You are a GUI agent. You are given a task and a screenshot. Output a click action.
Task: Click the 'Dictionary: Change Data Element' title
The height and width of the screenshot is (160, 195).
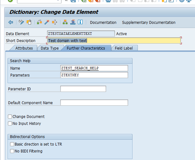point(54,12)
